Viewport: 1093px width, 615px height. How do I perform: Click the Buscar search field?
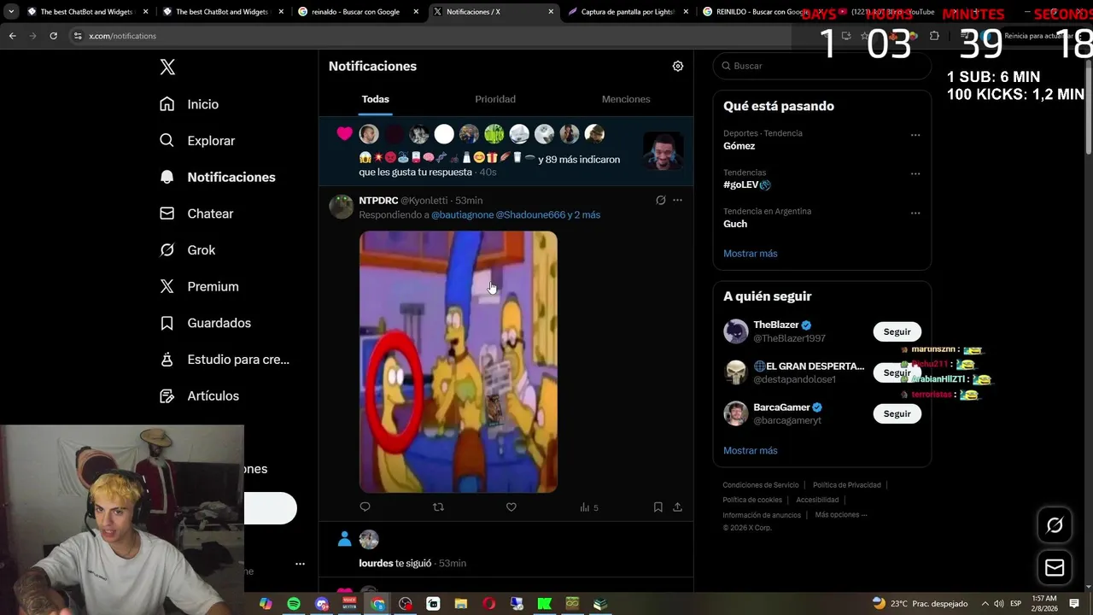click(x=821, y=66)
